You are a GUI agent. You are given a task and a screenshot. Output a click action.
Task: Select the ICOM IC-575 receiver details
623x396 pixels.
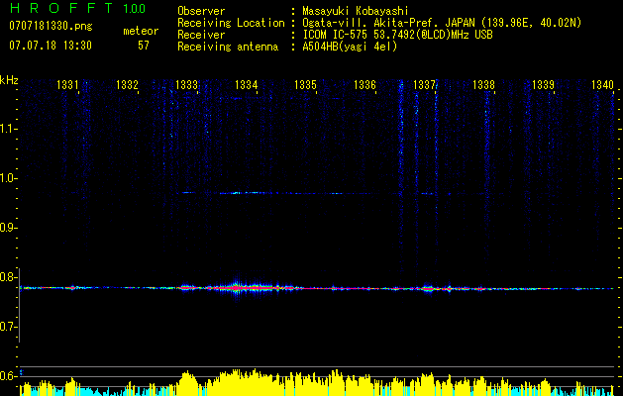397,35
